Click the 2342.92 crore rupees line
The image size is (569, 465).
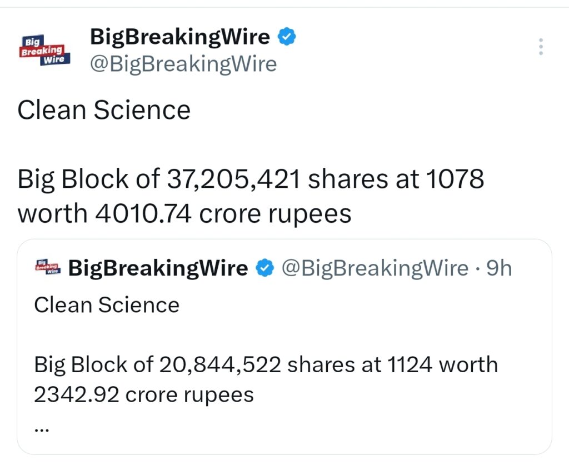[x=144, y=394]
